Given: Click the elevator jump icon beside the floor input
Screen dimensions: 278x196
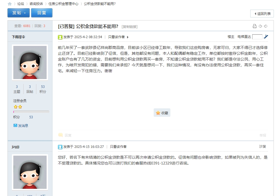Looking at the screenshot, I should click(266, 37).
